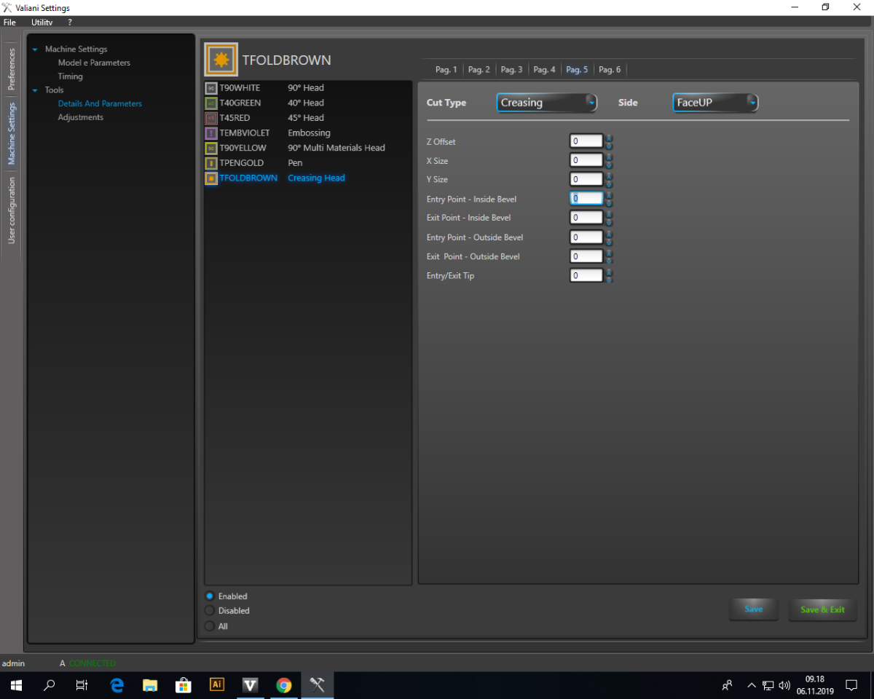
Task: Select the Disabled radio button
Action: (x=210, y=611)
